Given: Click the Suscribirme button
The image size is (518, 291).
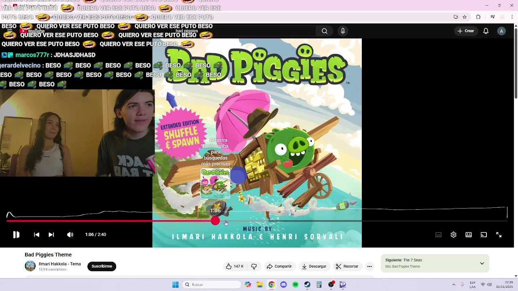Looking at the screenshot, I should [102, 266].
